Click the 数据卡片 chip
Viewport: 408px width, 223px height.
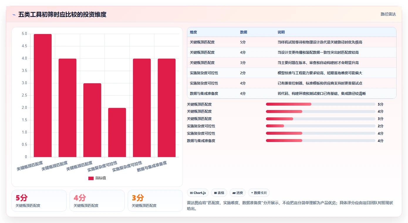[x=259, y=193]
